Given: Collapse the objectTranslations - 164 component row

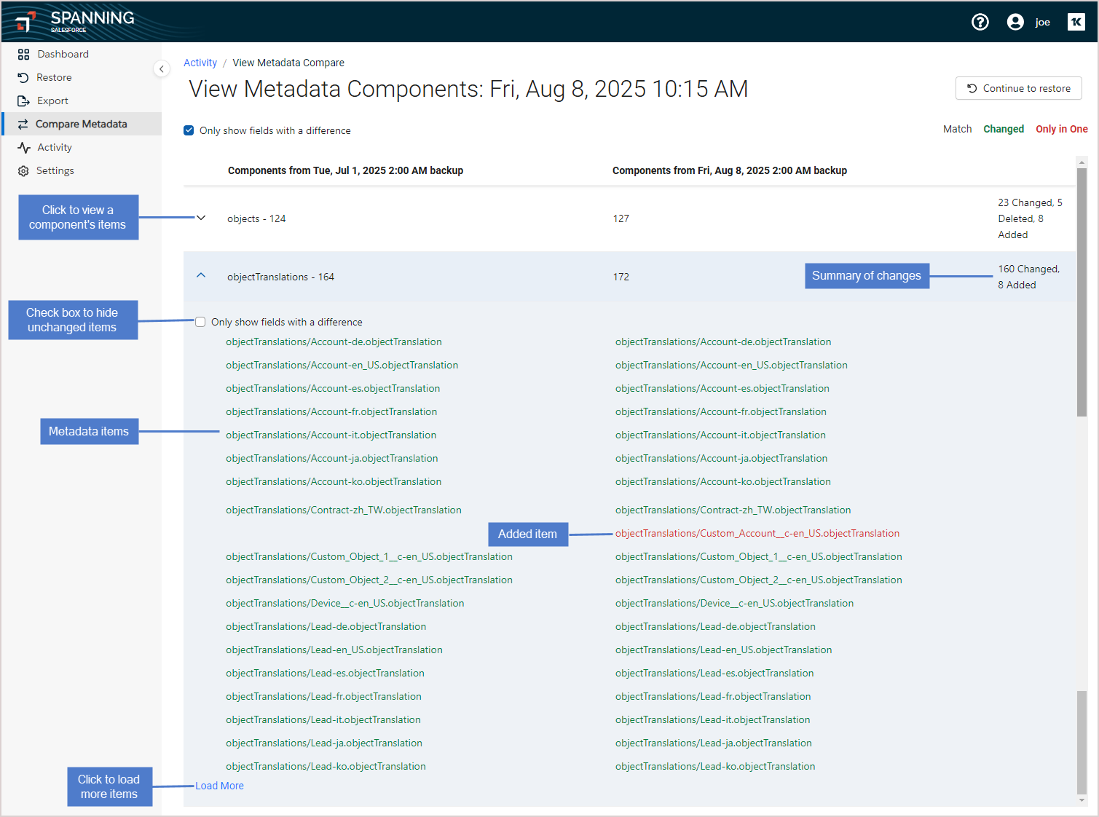Looking at the screenshot, I should click(x=202, y=276).
